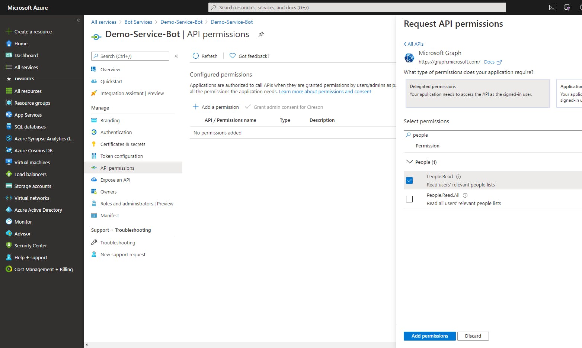Click the Azure Active Directory sidebar icon
582x348 pixels.
click(9, 210)
